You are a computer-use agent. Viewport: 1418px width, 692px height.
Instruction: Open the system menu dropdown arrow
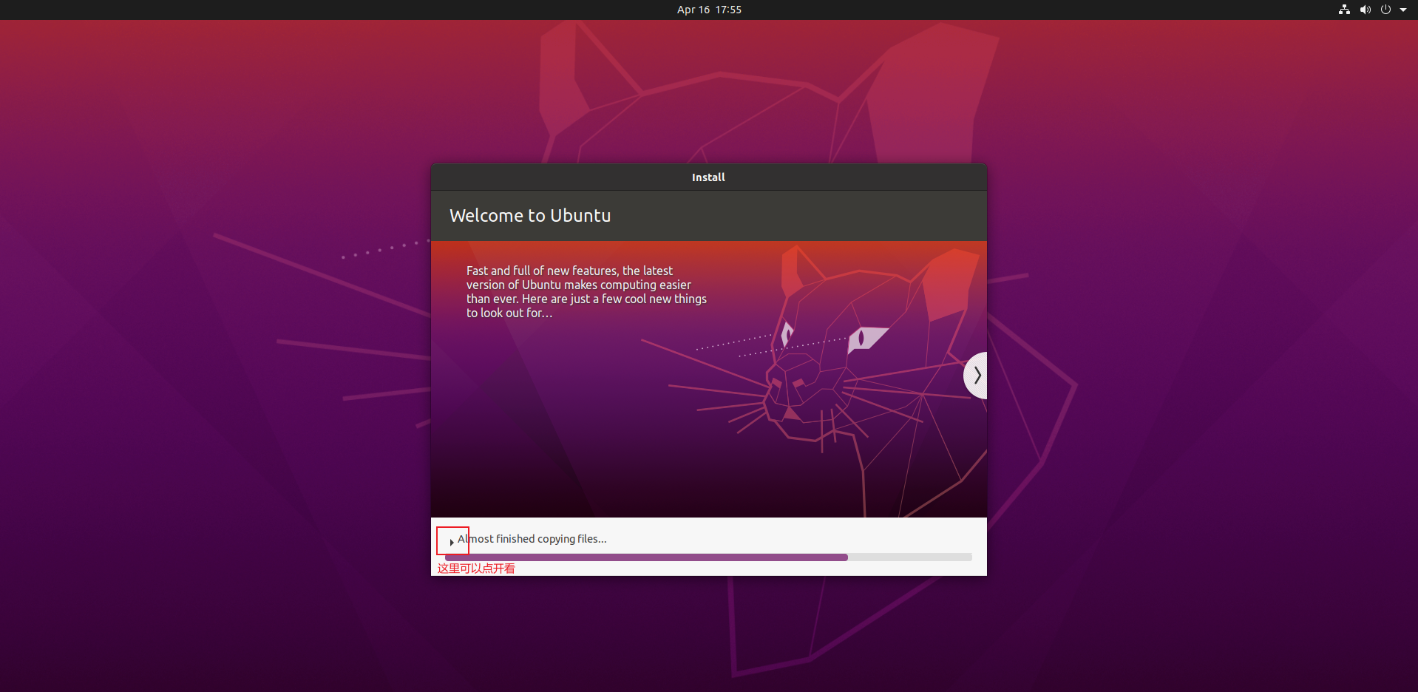pyautogui.click(x=1403, y=10)
